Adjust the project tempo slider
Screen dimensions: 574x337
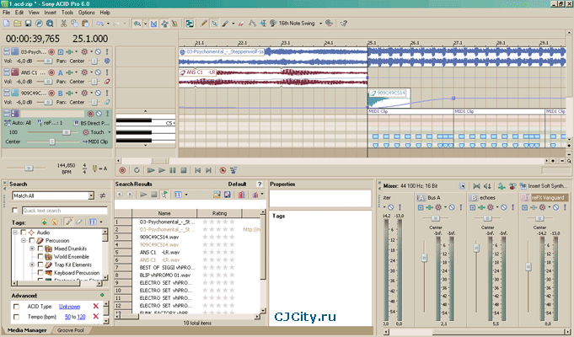click(x=29, y=168)
